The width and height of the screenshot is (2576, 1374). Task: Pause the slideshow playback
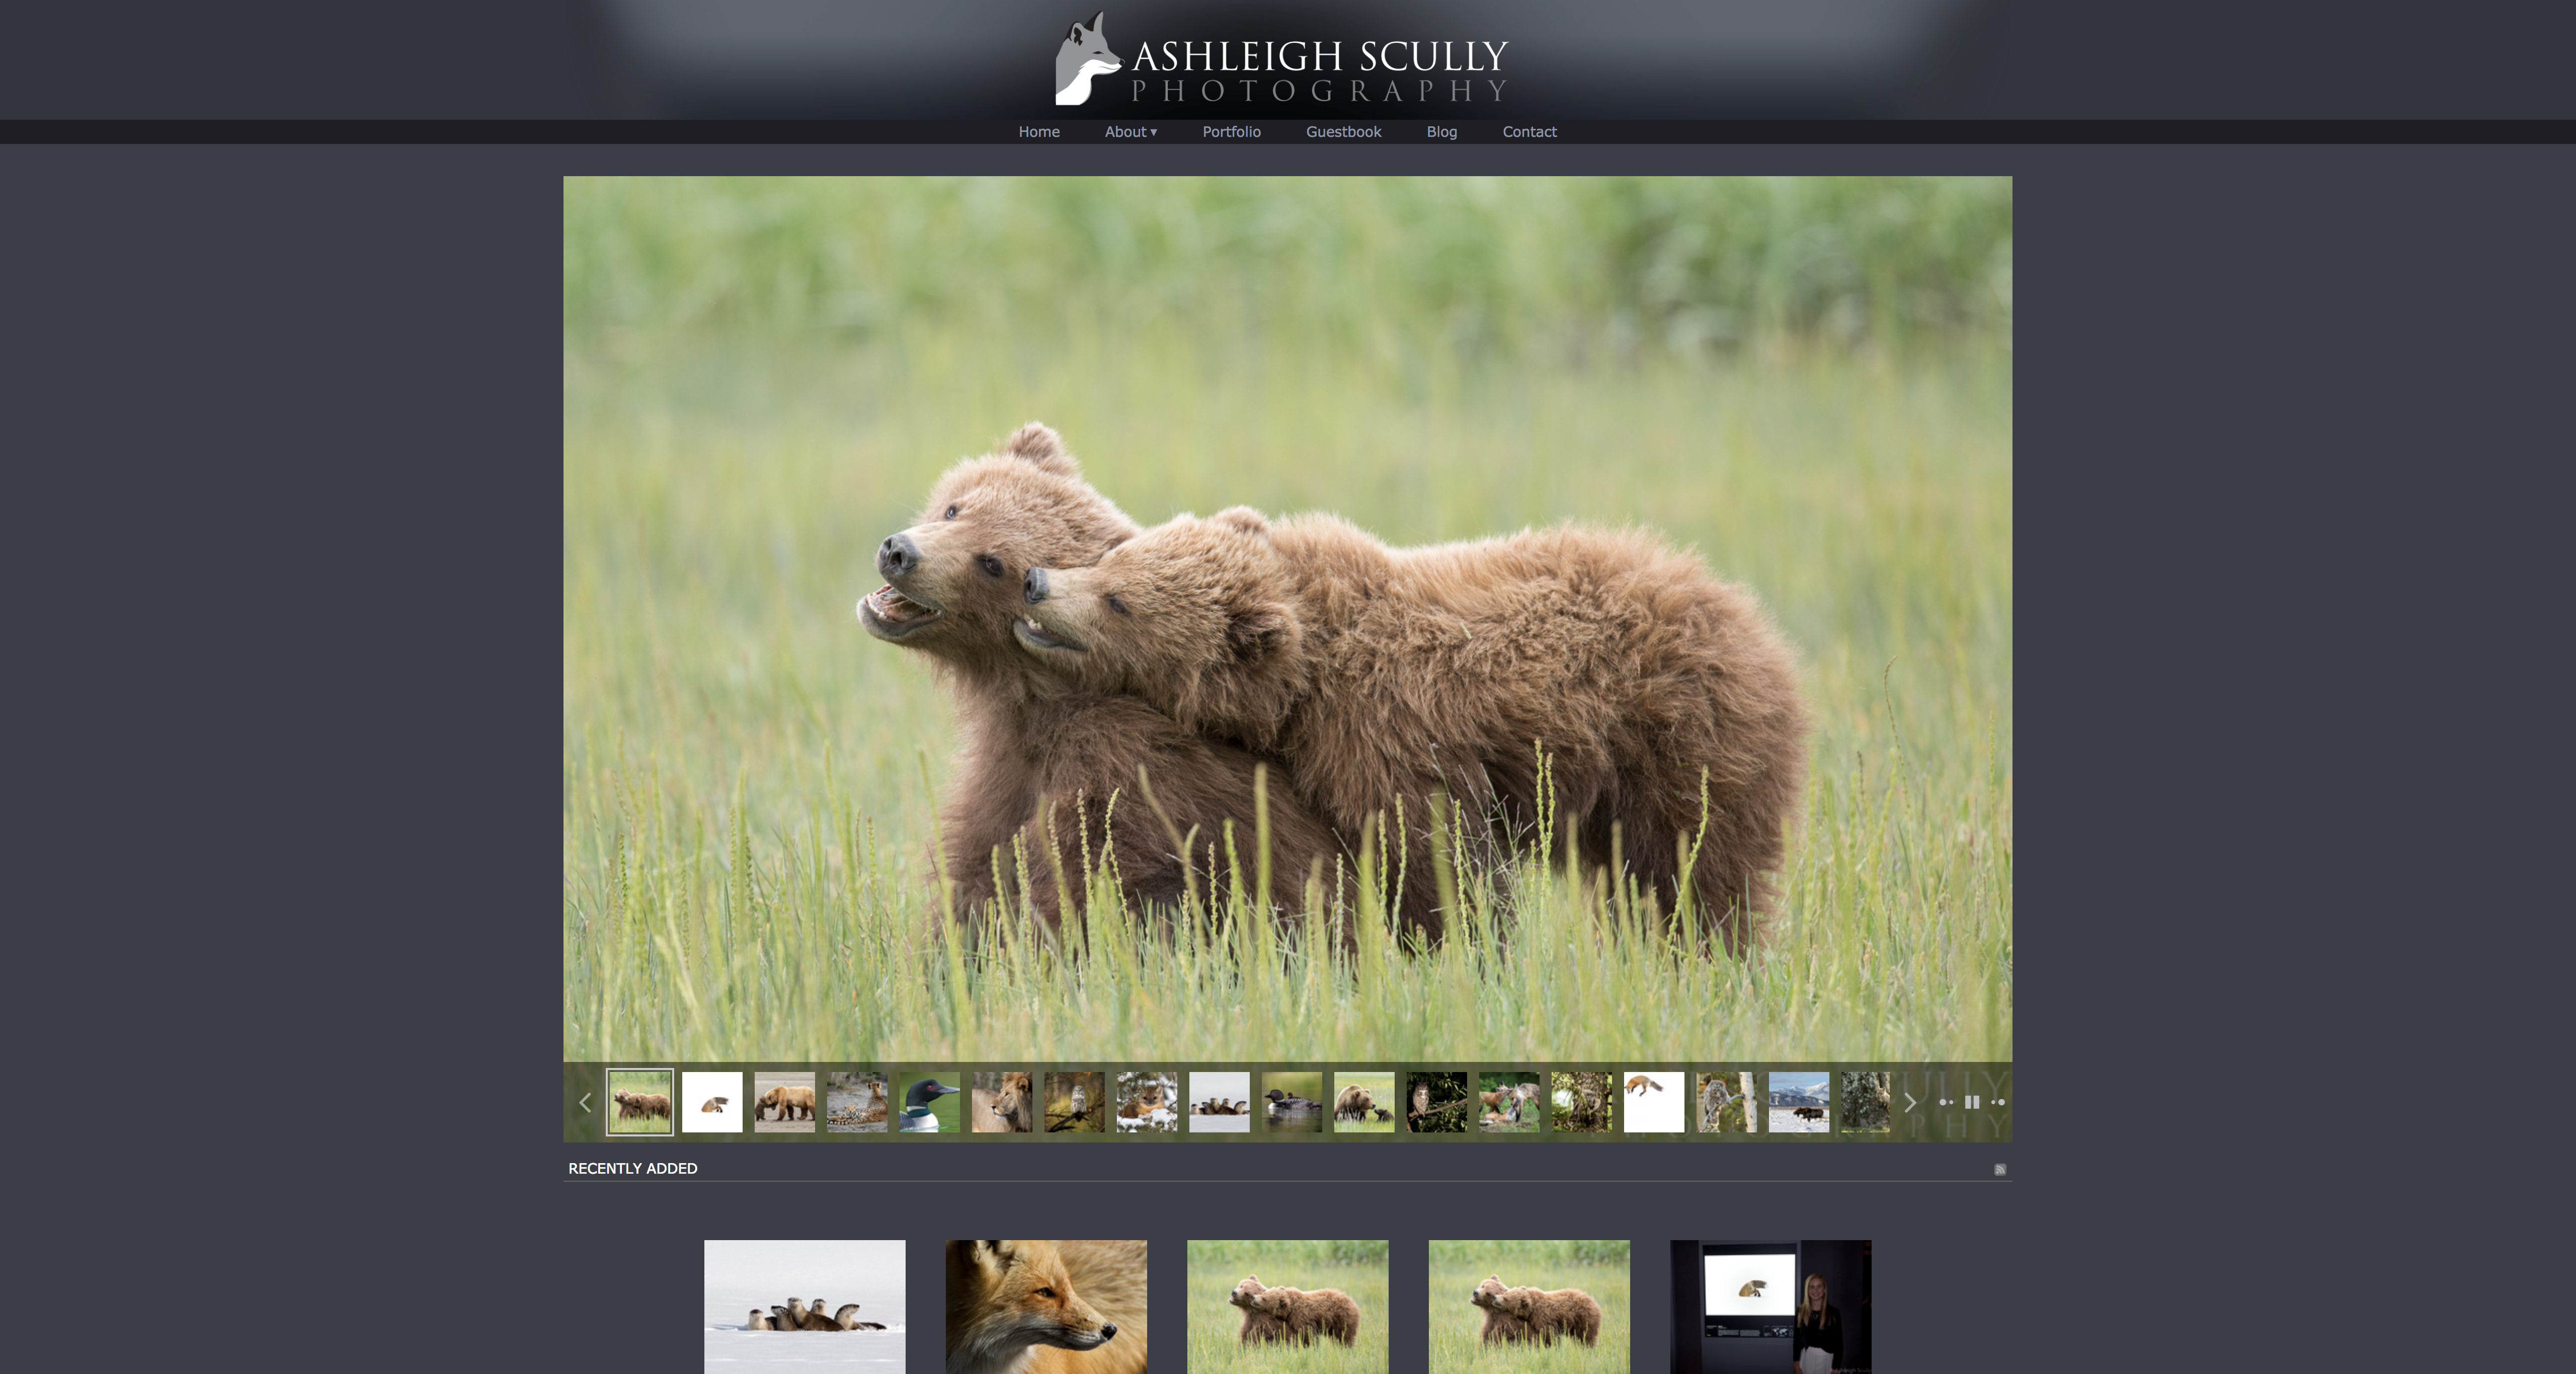point(1971,1102)
